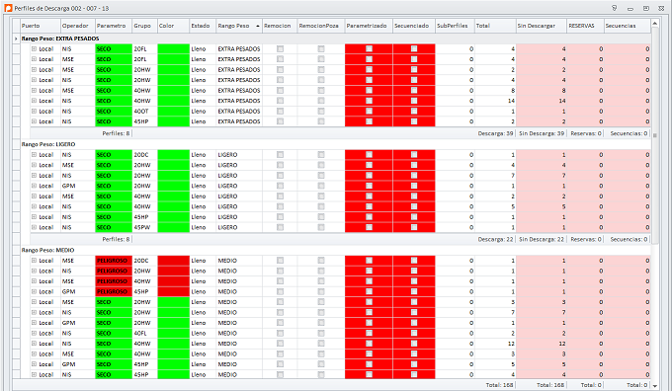Expand the NIS 40FL row in MEDIO group

(x=34, y=333)
